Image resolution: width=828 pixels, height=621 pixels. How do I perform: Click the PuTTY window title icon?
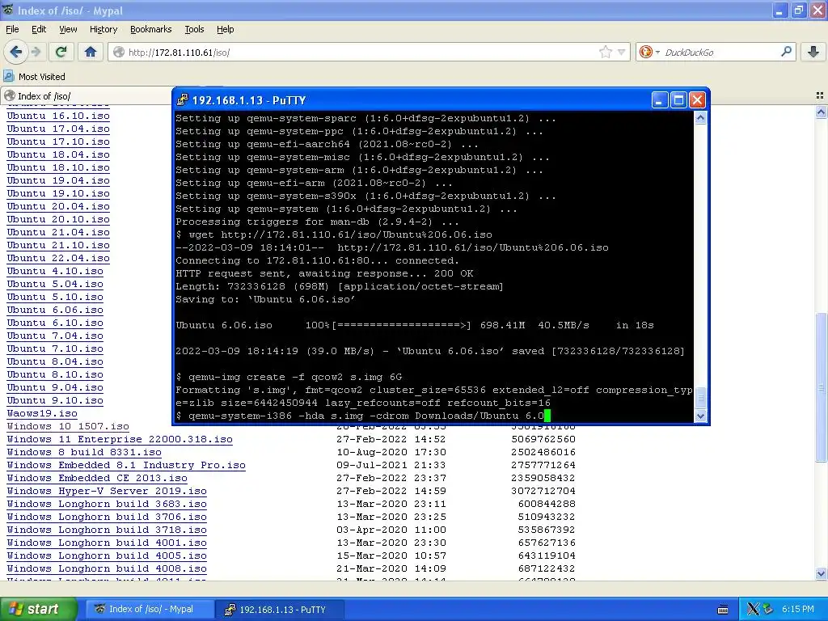182,99
